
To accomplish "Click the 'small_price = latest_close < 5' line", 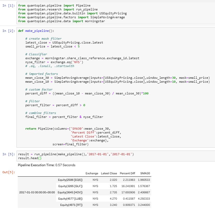I will tap(53, 46).
